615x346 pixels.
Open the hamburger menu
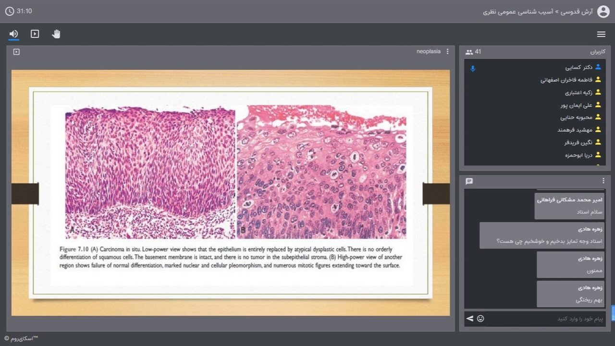tap(601, 34)
